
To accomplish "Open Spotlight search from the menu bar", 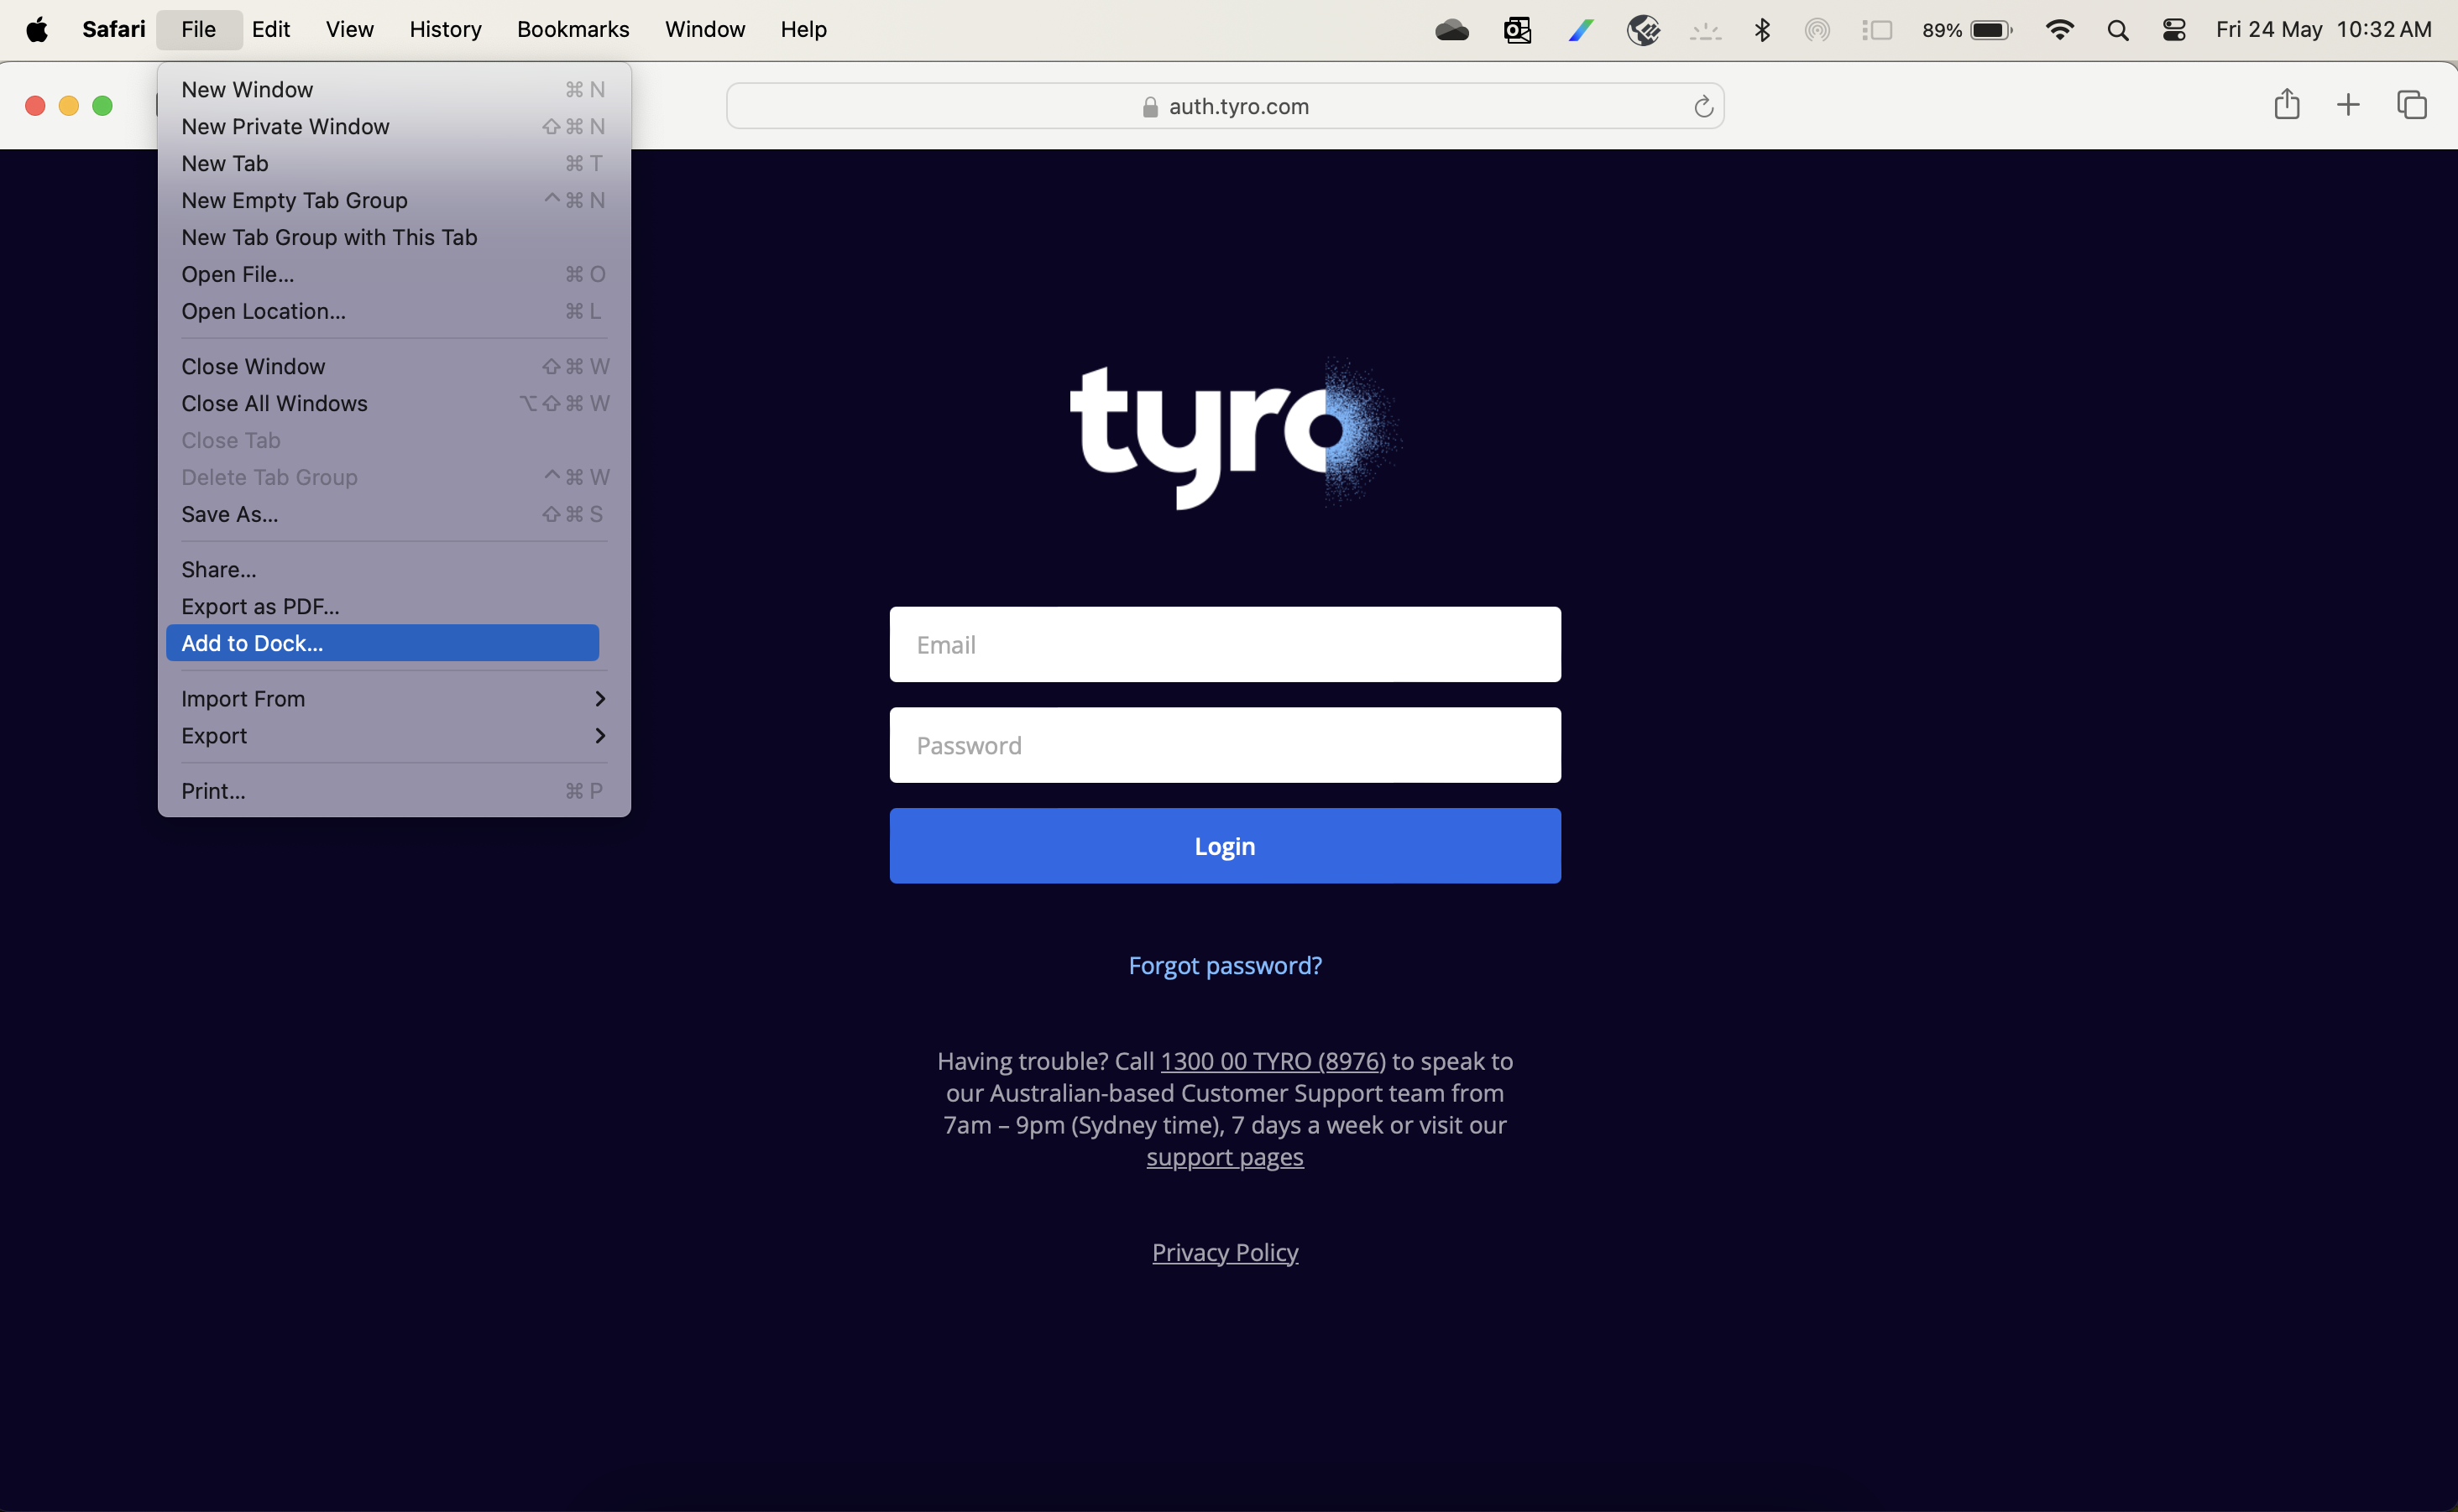I will [2118, 29].
